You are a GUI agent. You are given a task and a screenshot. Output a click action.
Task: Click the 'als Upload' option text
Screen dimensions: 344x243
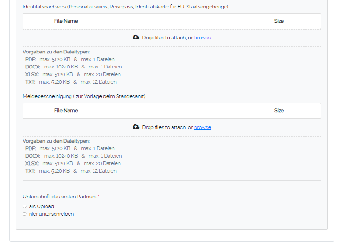(x=41, y=206)
